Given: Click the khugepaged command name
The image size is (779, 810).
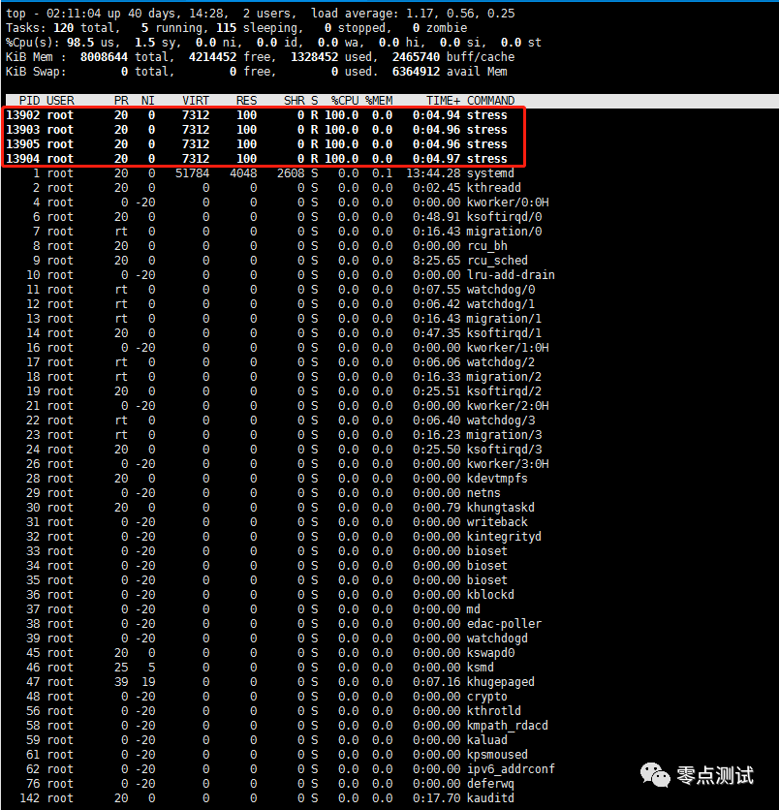Looking at the screenshot, I should tap(501, 681).
